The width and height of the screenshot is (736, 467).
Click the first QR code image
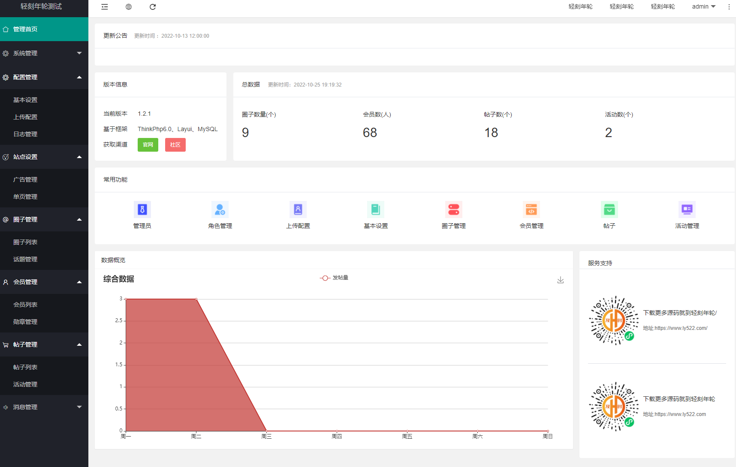point(613,320)
